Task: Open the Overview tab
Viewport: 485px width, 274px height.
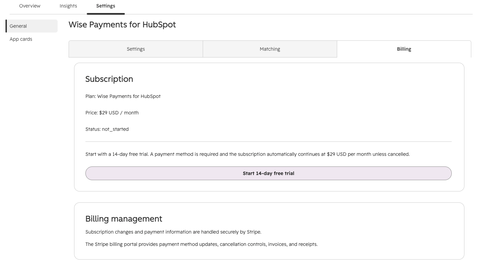Action: pyautogui.click(x=30, y=6)
